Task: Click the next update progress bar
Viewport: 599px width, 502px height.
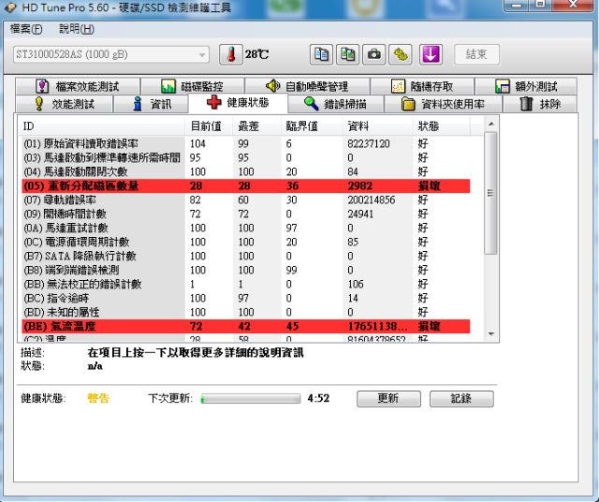Action: (250, 398)
